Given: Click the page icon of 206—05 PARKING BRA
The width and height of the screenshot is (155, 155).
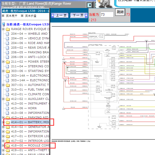Looking at the screenshot, I should pyautogui.click(x=8, y=52).
